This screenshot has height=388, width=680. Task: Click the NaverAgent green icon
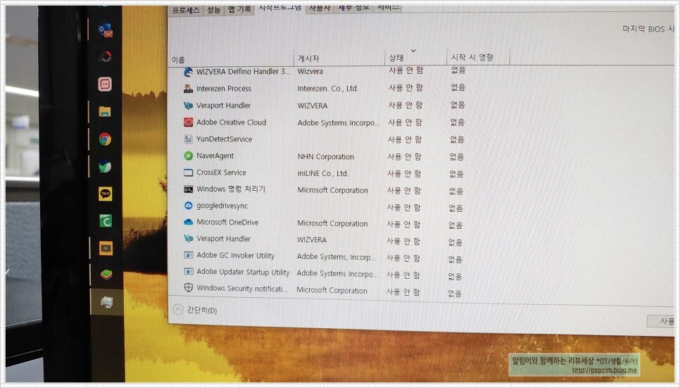188,156
